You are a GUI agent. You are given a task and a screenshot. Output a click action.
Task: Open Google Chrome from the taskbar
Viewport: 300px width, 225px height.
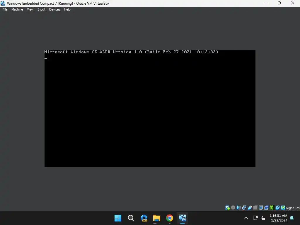(x=170, y=218)
